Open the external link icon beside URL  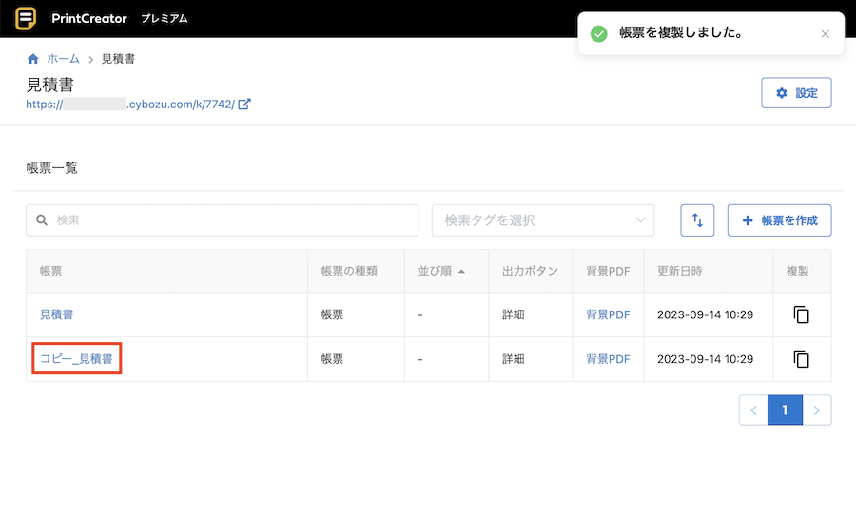tap(244, 105)
